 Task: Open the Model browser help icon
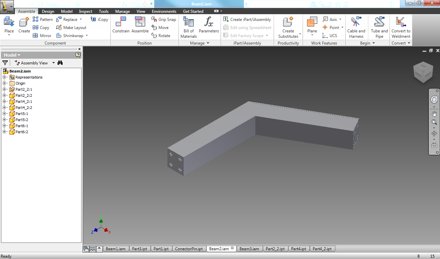point(78,55)
